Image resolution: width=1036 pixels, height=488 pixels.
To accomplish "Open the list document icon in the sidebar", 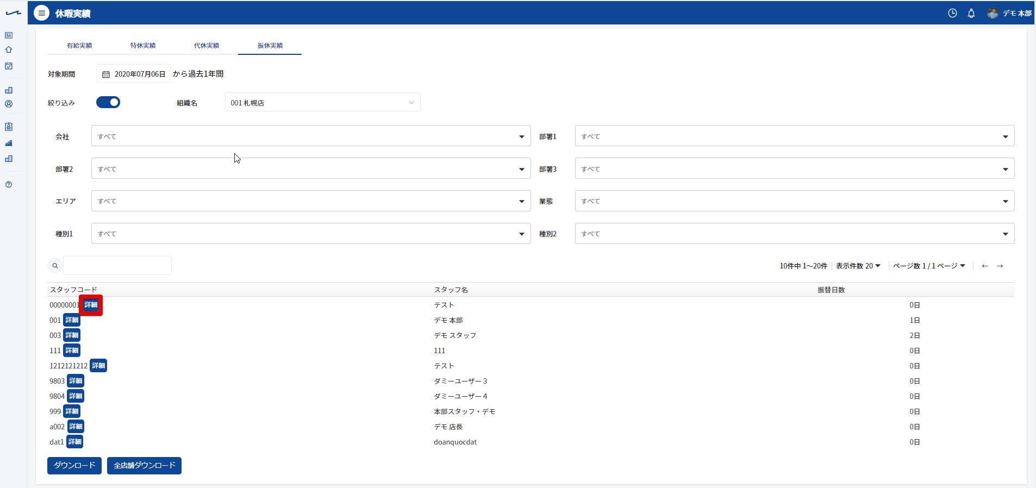I will tap(9, 35).
